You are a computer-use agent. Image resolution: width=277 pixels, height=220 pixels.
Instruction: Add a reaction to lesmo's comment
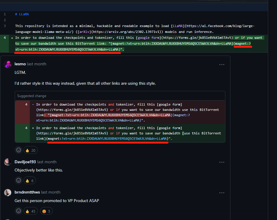point(19,150)
